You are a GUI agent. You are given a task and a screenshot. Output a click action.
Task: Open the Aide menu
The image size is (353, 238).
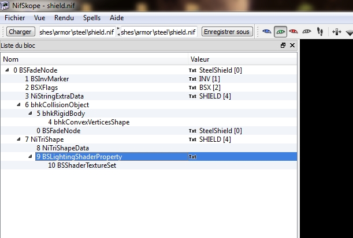click(x=117, y=18)
